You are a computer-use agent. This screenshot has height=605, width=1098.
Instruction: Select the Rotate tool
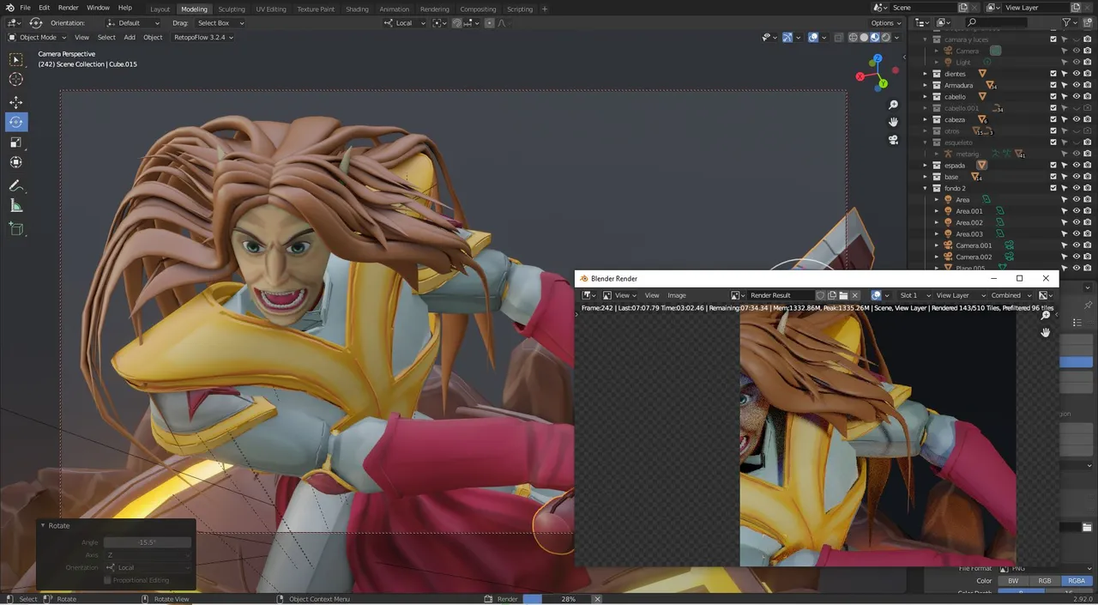[x=16, y=122]
